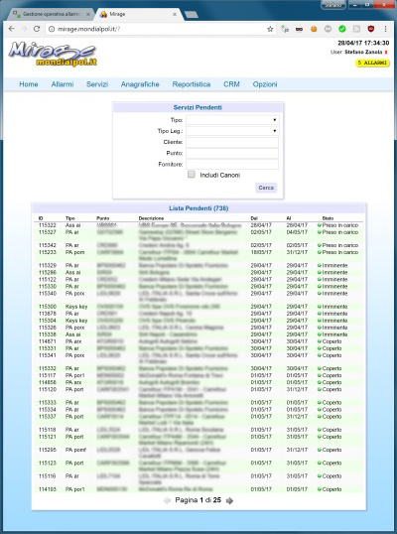
Task: Select the row with ID 115342
Action: [x=198, y=245]
